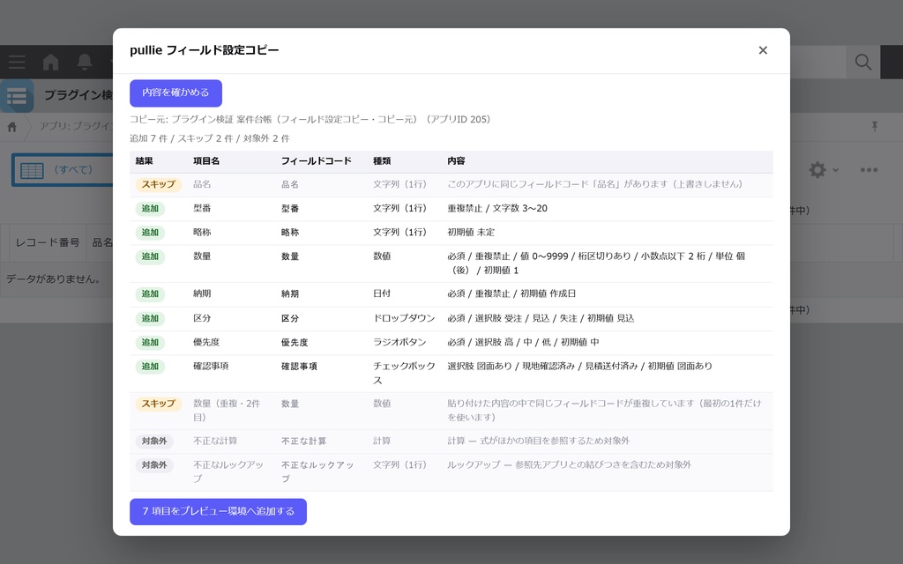Click ドロップダウン type cell

(x=404, y=318)
